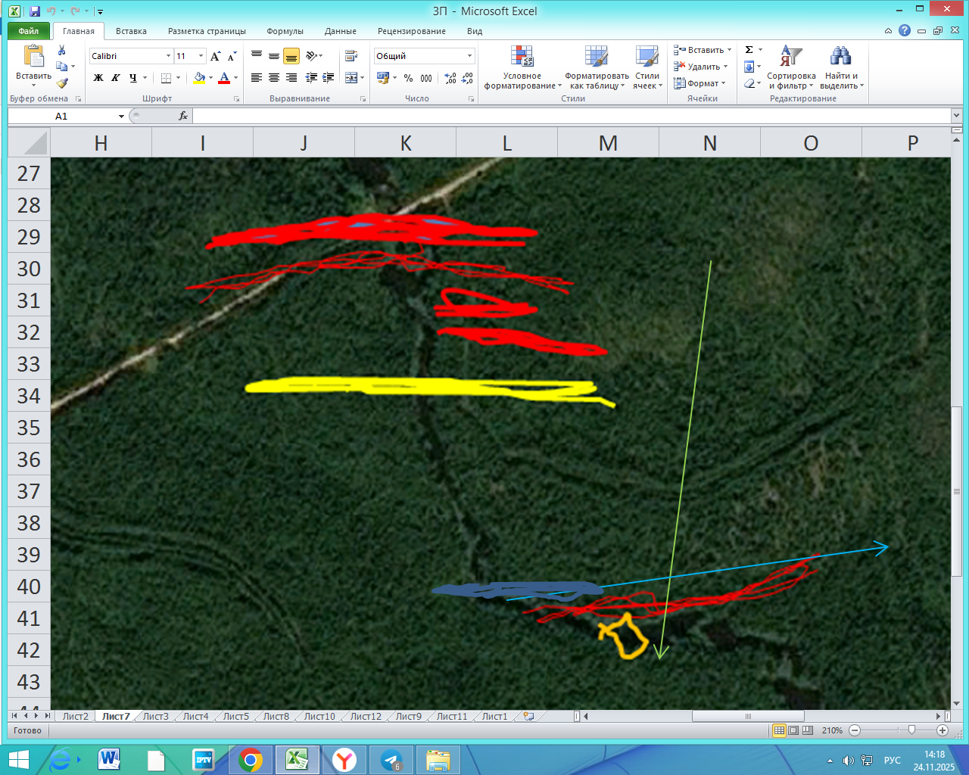The height and width of the screenshot is (775, 969).
Task: Open Telegram from the taskbar
Action: 391,759
